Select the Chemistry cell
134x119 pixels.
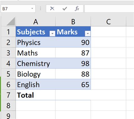(x=36, y=63)
